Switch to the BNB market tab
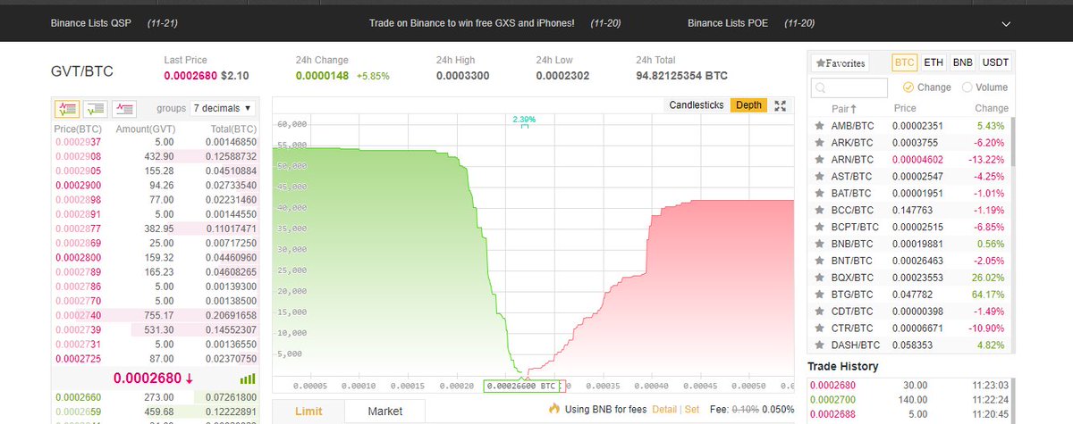The image size is (1073, 424). pyautogui.click(x=962, y=62)
